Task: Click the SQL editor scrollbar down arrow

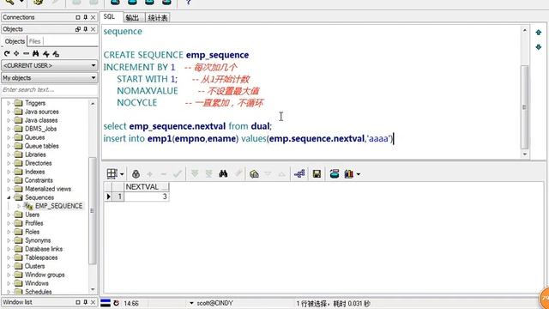Action: click(524, 154)
